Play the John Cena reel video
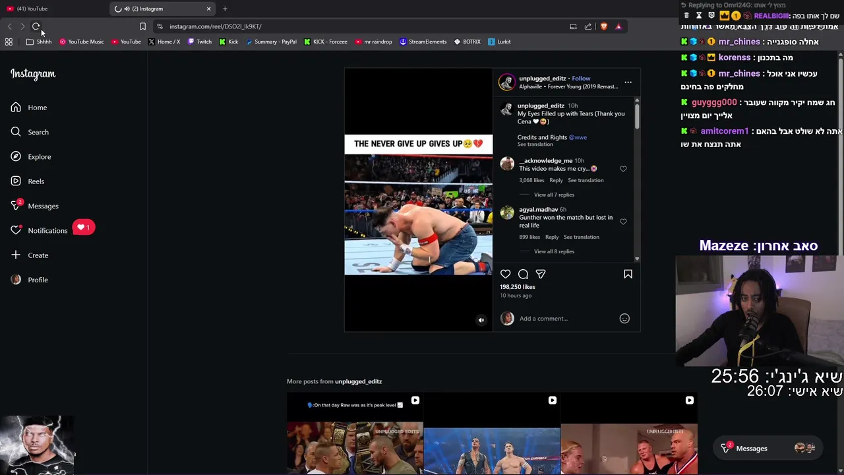This screenshot has width=844, height=475. click(418, 199)
